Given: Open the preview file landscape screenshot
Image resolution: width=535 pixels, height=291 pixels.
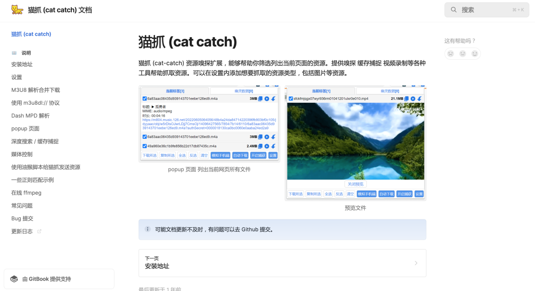Looking at the screenshot, I should pos(355,143).
